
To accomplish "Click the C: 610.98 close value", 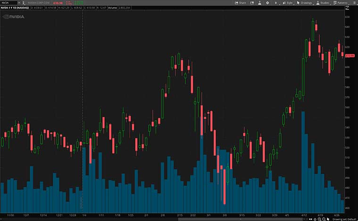I will point(89,8).
